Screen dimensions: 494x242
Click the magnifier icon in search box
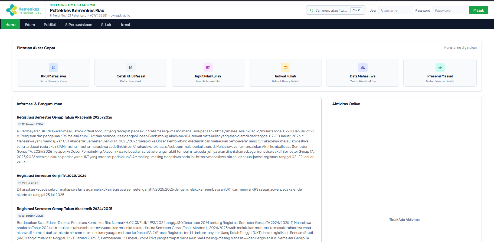coord(311,11)
